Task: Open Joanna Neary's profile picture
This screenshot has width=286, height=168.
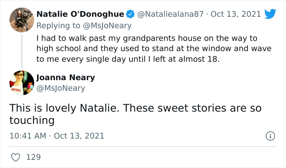Action: click(x=21, y=83)
